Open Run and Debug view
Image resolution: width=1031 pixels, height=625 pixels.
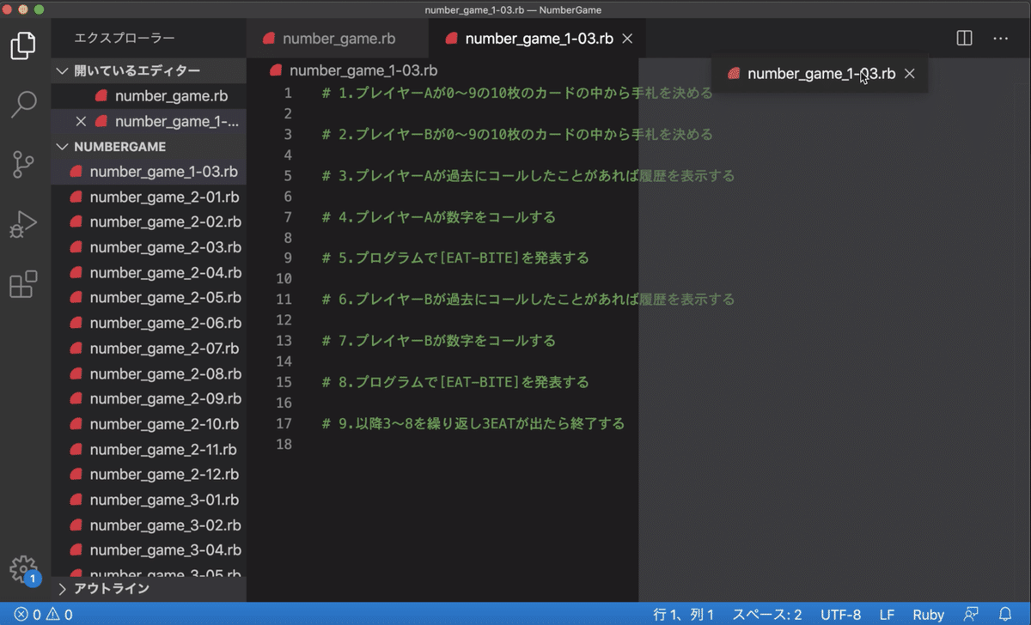24,224
